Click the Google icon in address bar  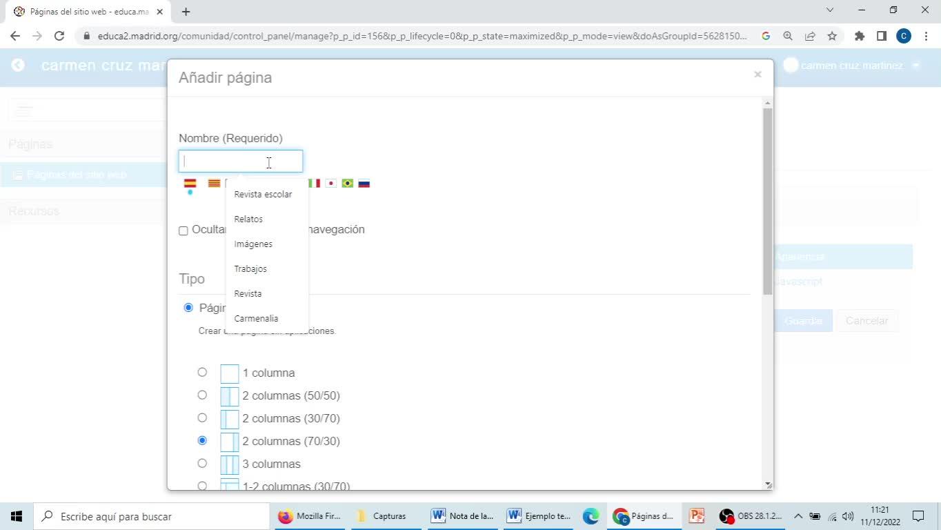[x=766, y=36]
